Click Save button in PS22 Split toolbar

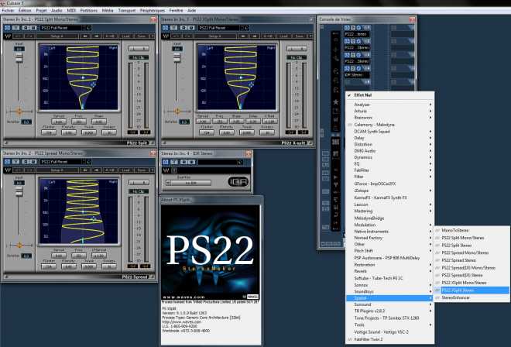(x=142, y=36)
